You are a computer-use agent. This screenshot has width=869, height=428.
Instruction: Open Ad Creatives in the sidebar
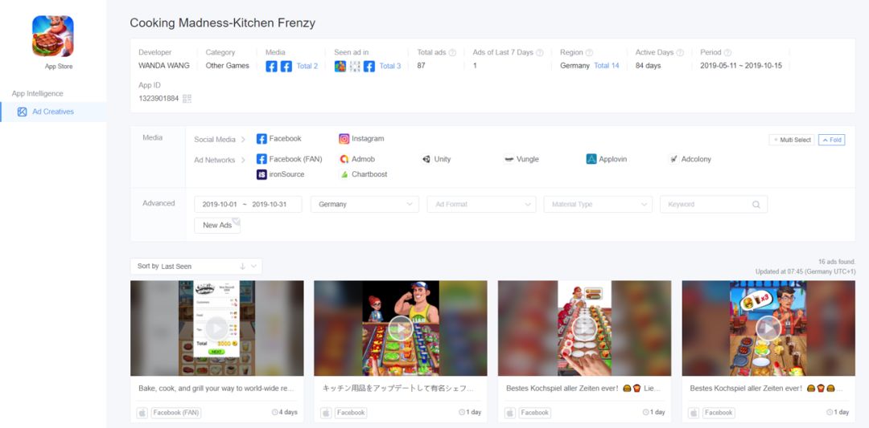(x=52, y=112)
